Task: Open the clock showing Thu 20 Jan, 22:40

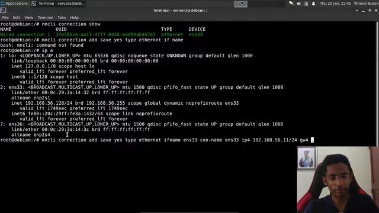Action: coord(335,4)
